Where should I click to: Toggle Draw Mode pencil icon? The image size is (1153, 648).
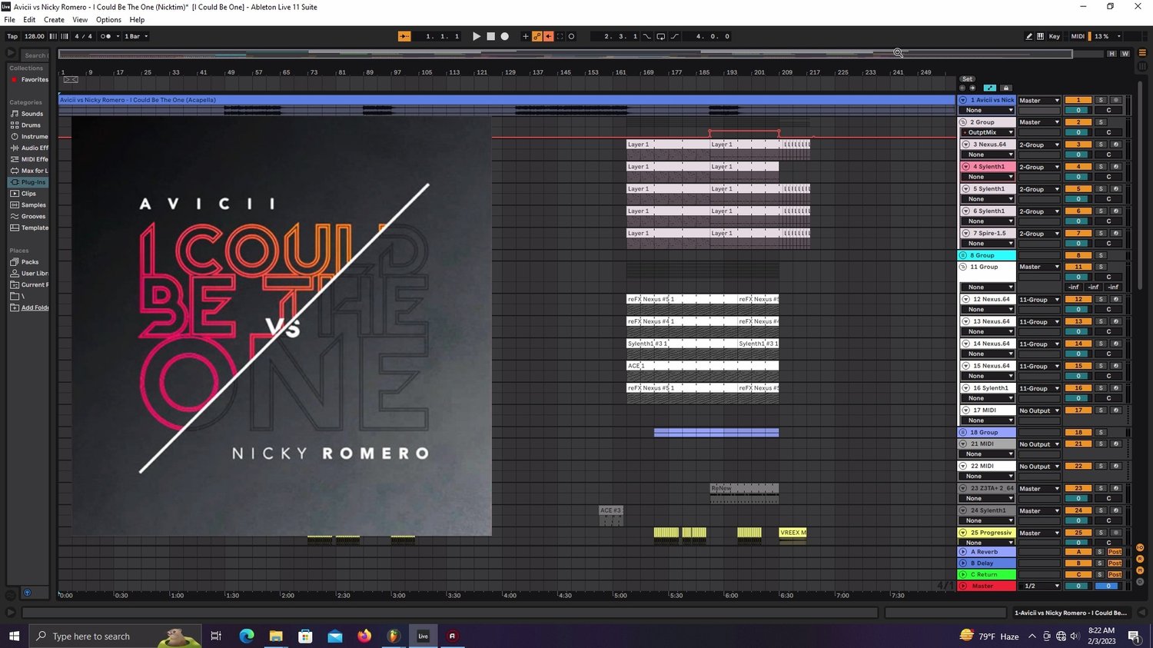click(1029, 36)
